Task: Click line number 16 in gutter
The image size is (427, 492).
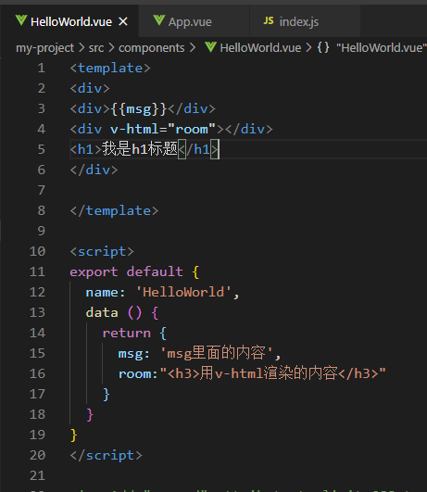Action: point(37,373)
